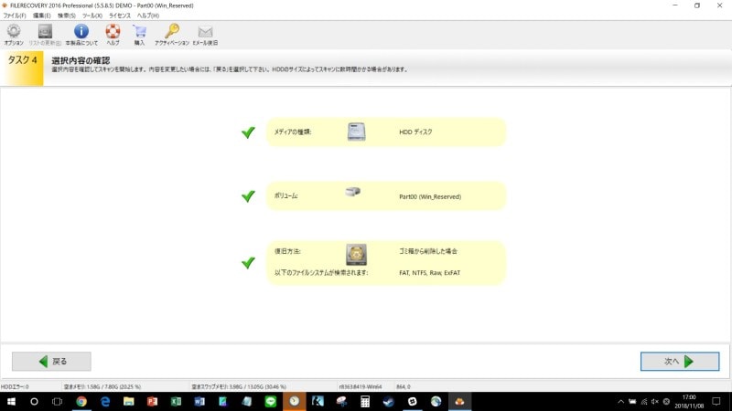Click the Eメール復旧 envelope icon
The image size is (732, 411).
(x=206, y=32)
